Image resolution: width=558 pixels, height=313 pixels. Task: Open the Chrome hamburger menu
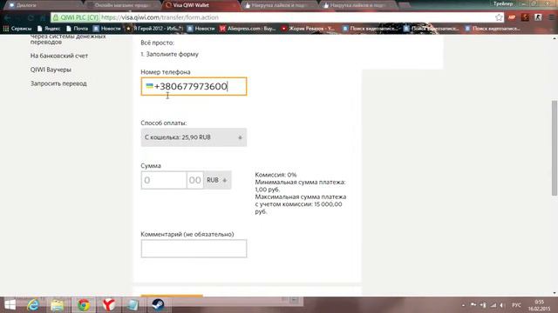coord(552,17)
